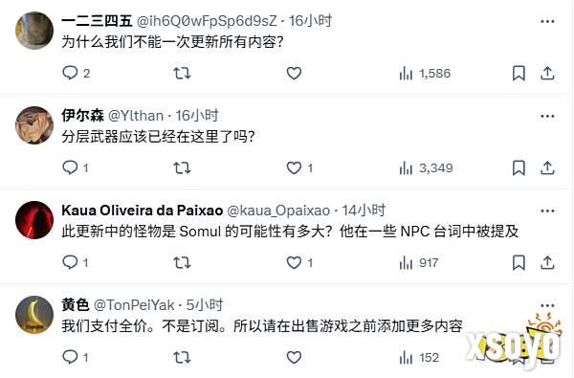Image resolution: width=574 pixels, height=378 pixels.
Task: Open more options for 伊尔森's tweet
Action: coord(547,116)
